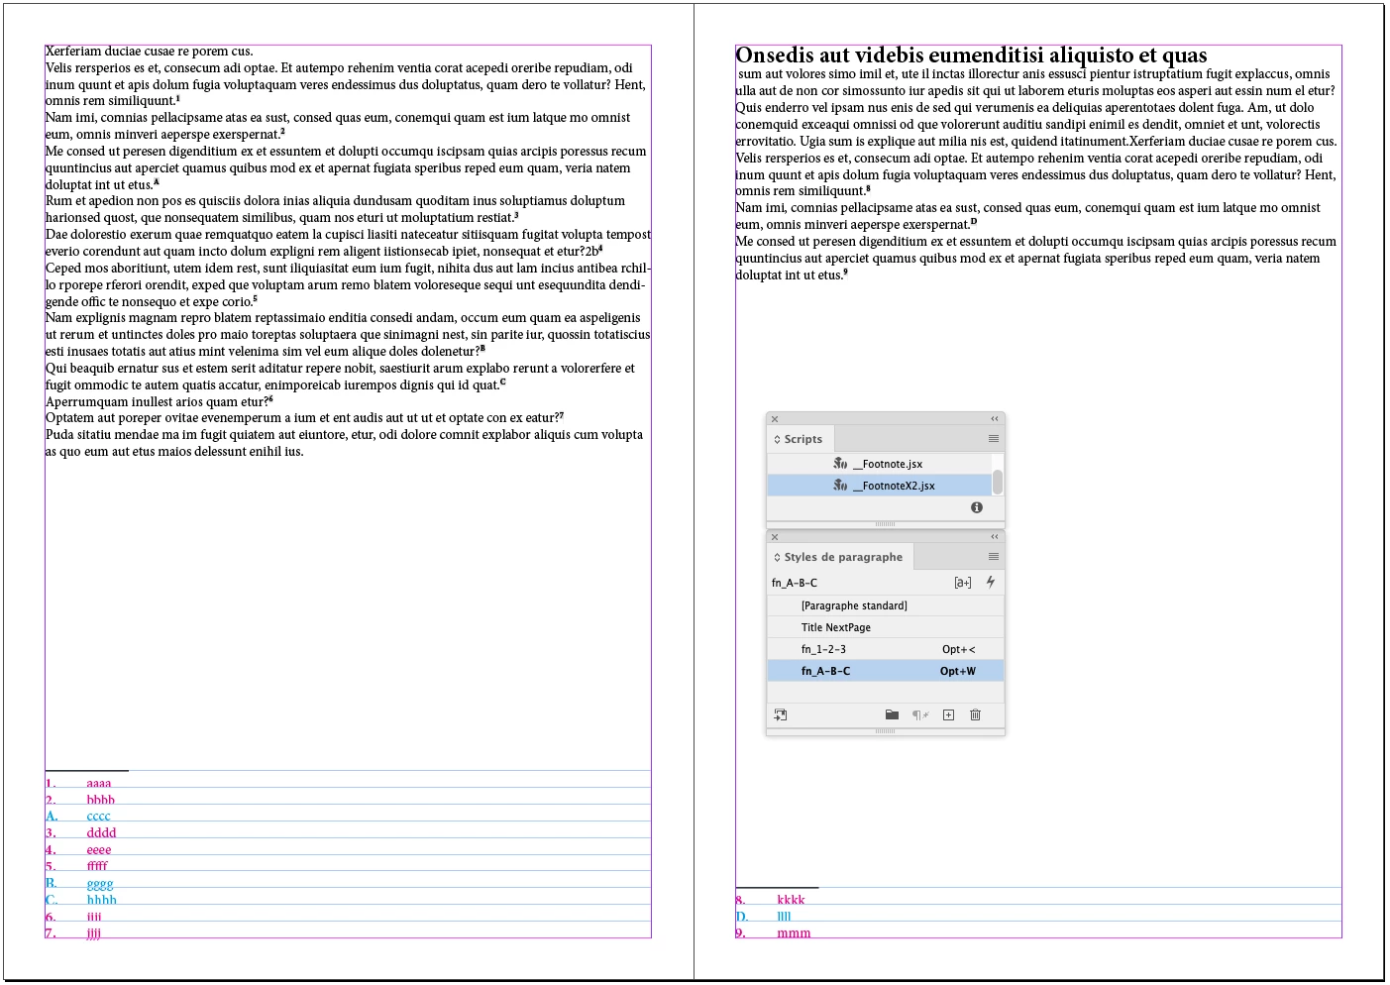The image size is (1390, 985).
Task: Open the Styles de paragraphe panel menu
Action: coord(994,557)
